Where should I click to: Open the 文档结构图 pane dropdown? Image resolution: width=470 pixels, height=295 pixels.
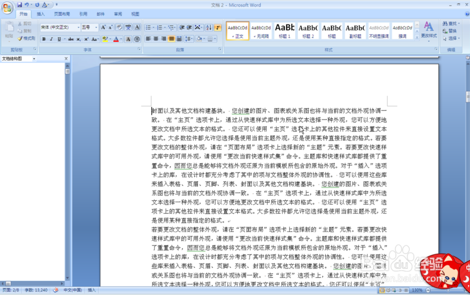(34, 59)
